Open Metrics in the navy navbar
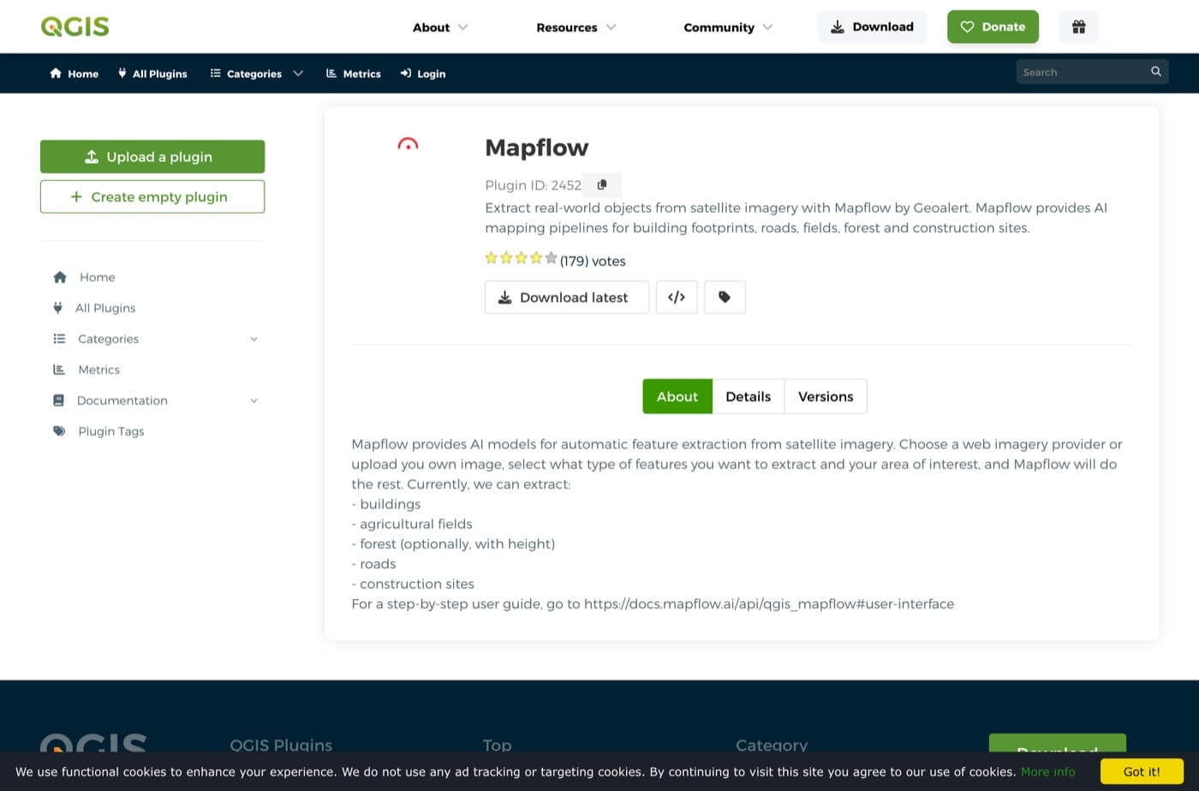1199x791 pixels. coord(354,74)
